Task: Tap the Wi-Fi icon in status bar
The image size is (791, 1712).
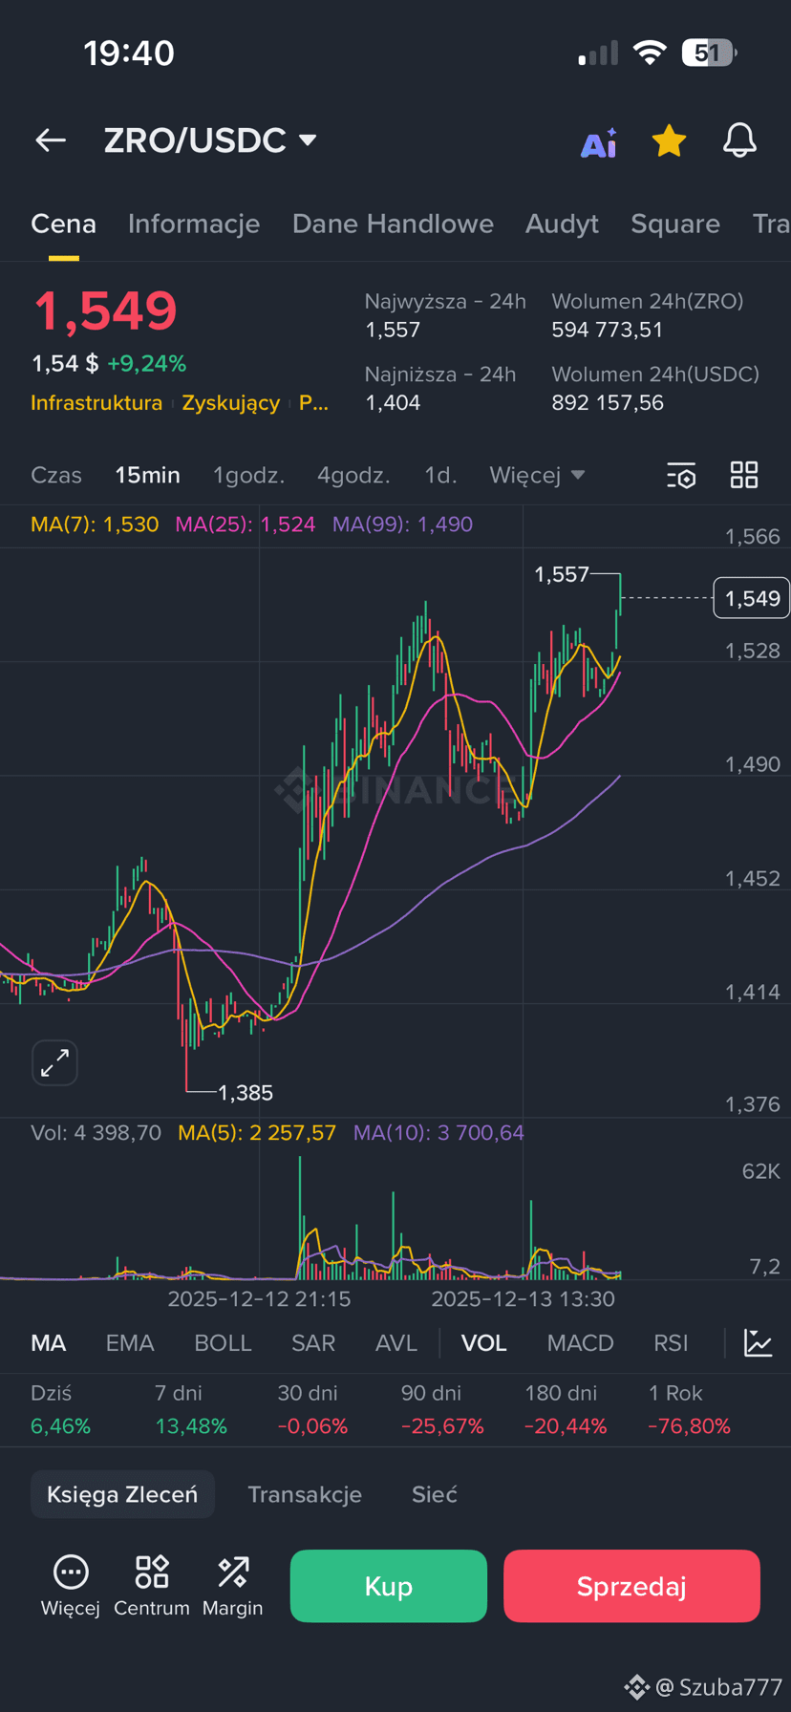Action: [x=650, y=53]
